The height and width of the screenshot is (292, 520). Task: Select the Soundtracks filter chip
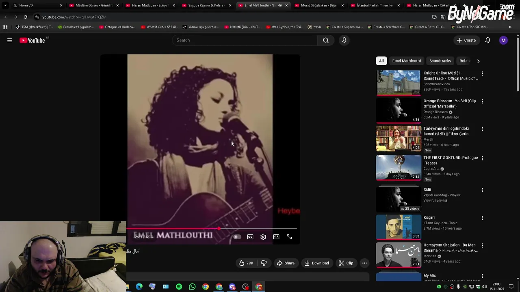[440, 61]
